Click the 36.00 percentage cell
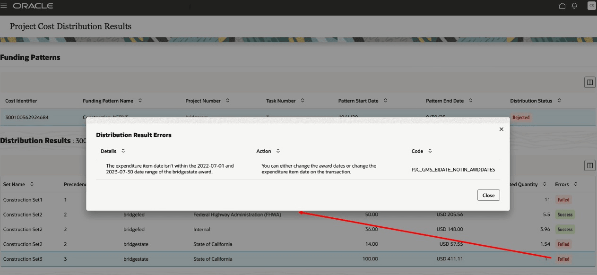The image size is (597, 275). click(372, 230)
